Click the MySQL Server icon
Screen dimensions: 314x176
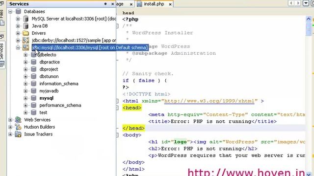[26, 19]
